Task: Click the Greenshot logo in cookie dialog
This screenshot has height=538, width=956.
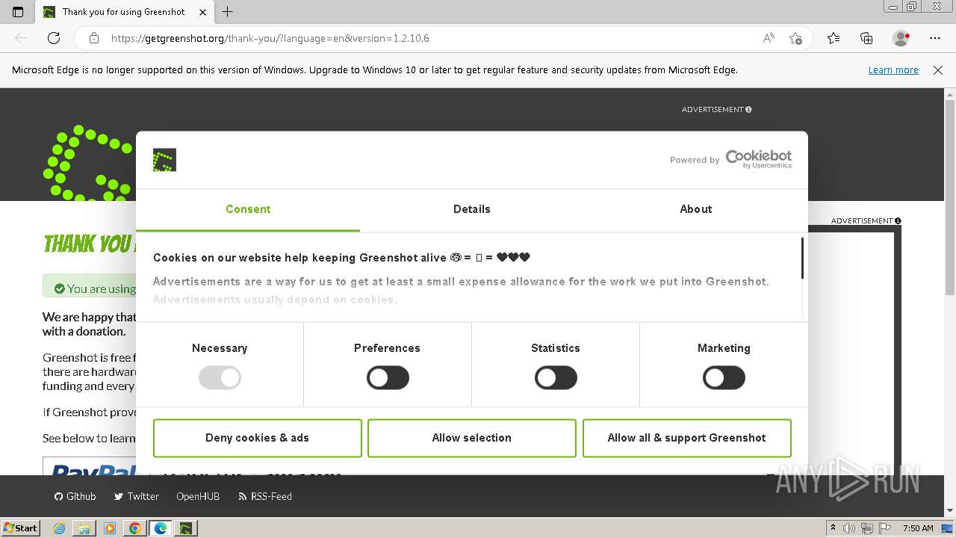Action: point(164,160)
